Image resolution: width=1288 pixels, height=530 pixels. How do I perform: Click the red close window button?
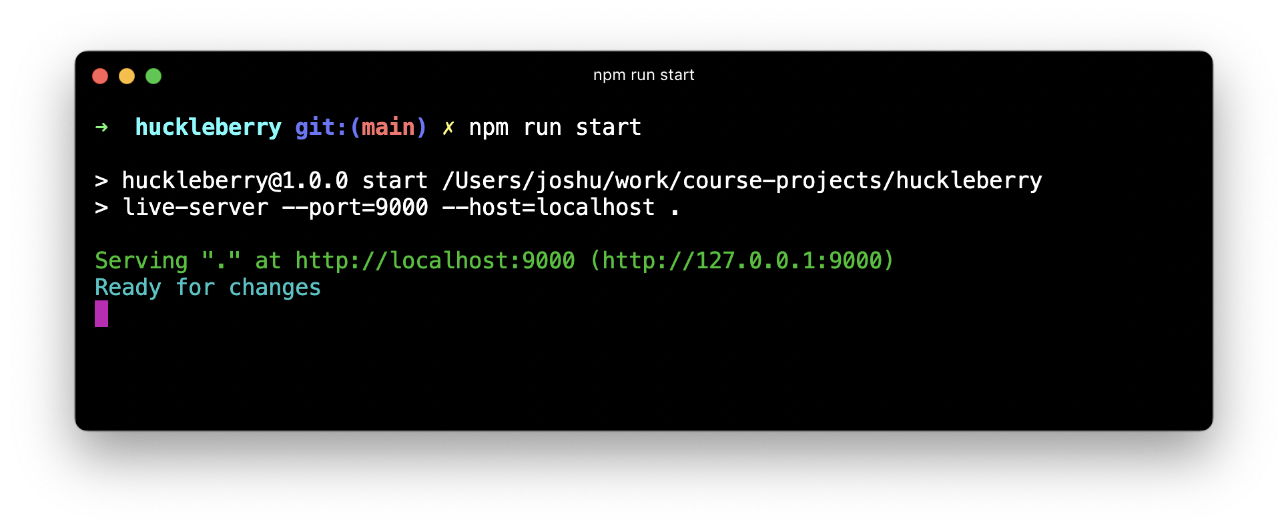coord(100,76)
